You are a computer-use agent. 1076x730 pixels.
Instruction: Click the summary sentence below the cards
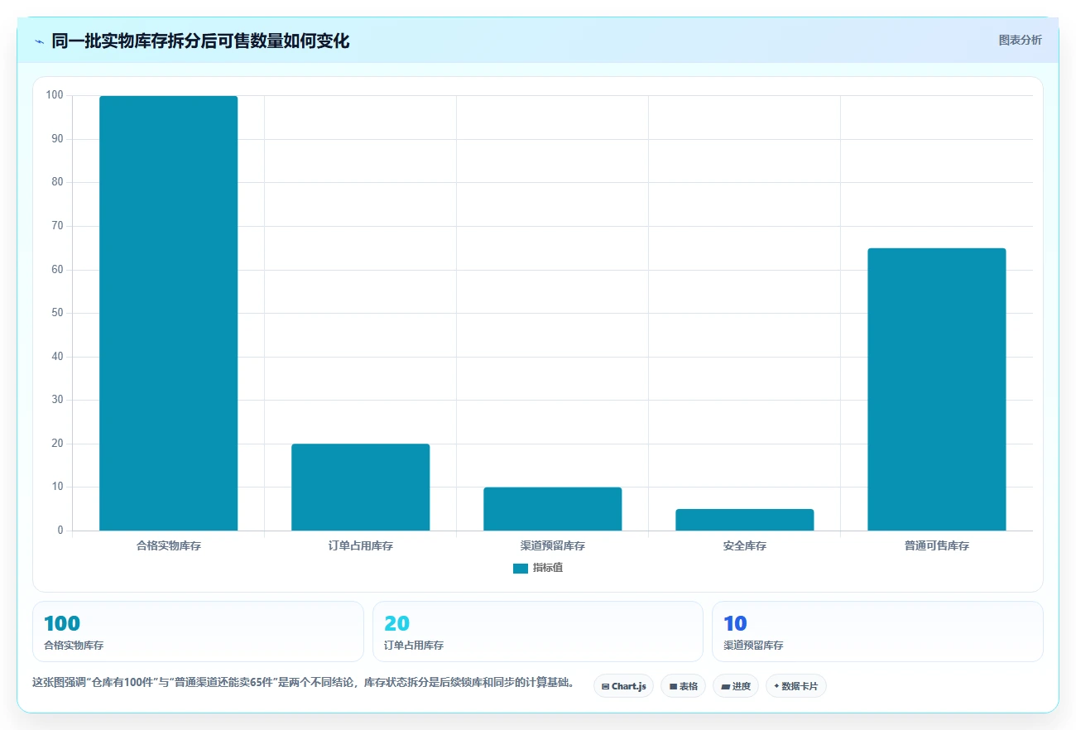click(303, 683)
